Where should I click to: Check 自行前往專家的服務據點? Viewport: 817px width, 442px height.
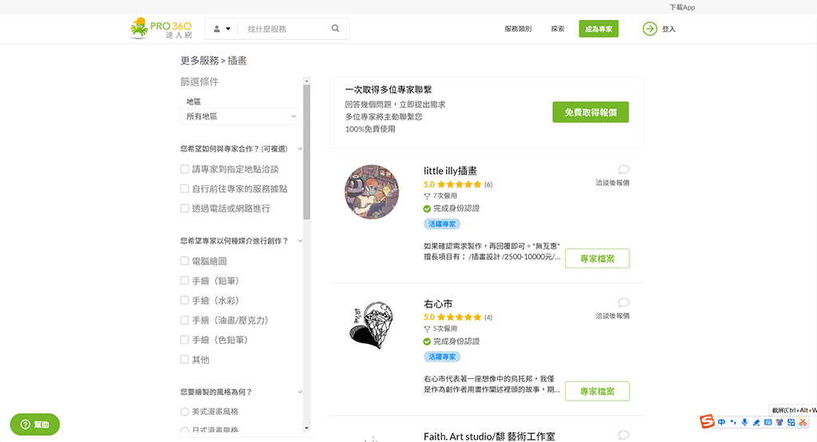(x=184, y=188)
